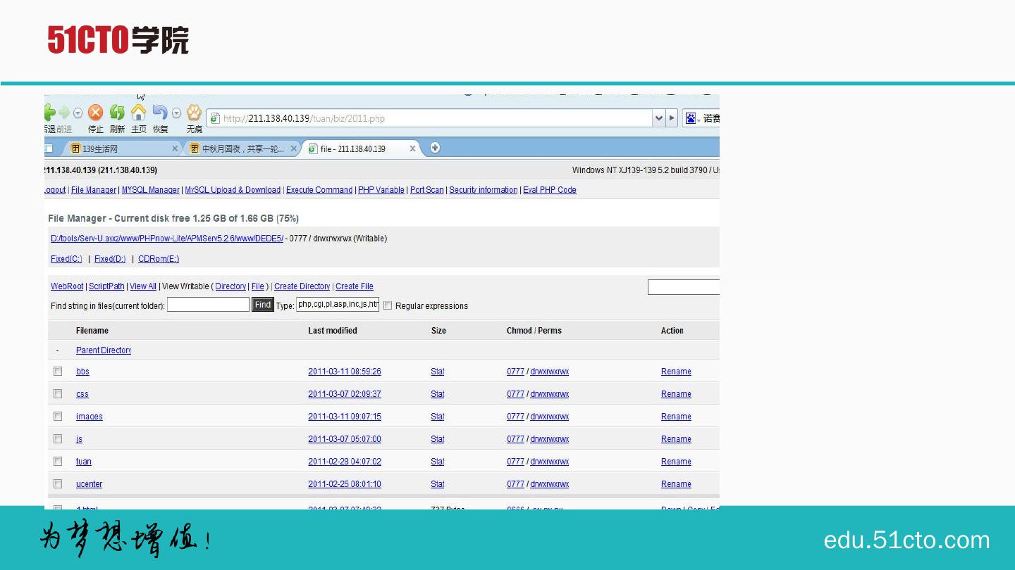
Task: Click the paw print incognito (无痕) icon
Action: (x=194, y=113)
